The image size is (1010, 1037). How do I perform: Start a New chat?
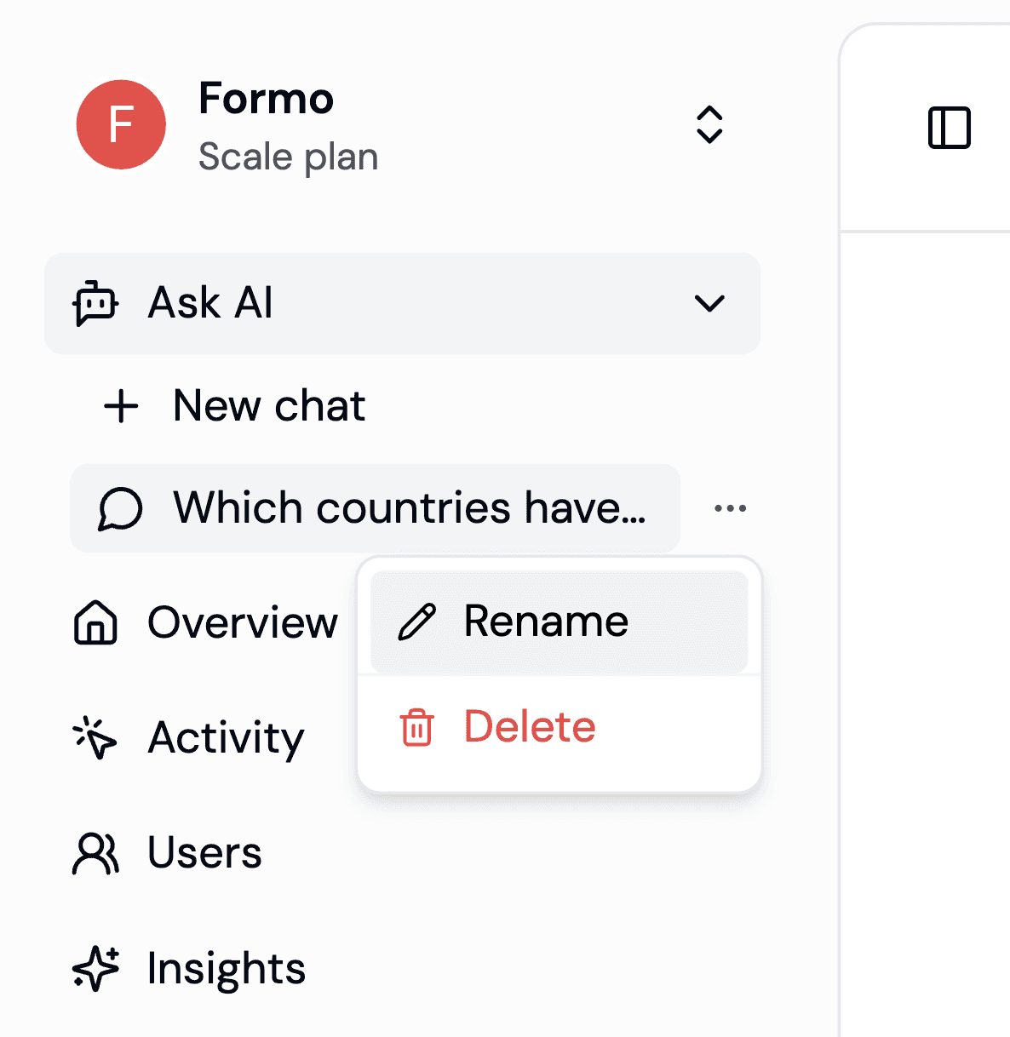click(269, 406)
